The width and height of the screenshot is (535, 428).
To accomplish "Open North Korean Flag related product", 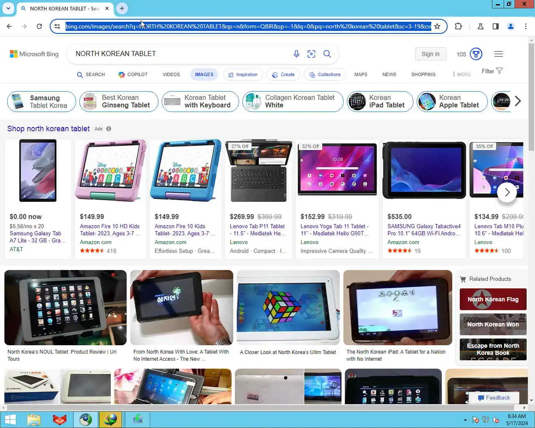I will 493,299.
